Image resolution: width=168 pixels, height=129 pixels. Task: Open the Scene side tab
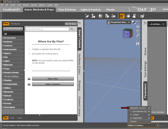point(145,51)
